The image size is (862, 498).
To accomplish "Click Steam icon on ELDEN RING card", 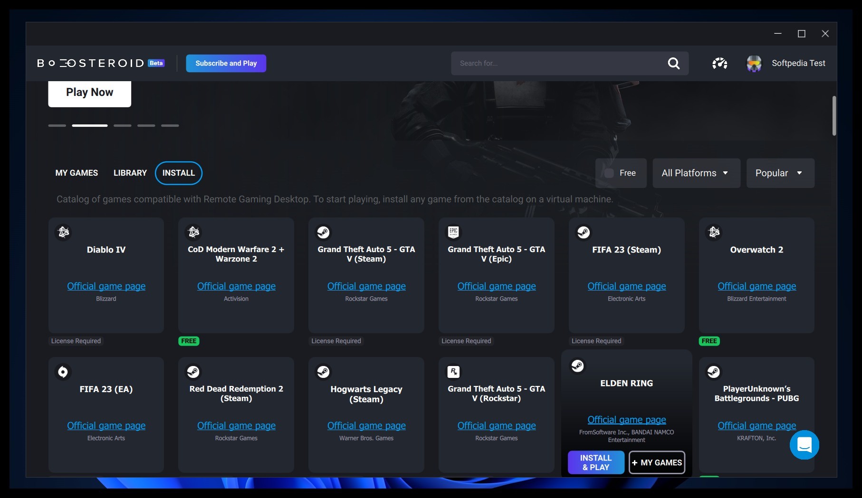I will pyautogui.click(x=578, y=366).
